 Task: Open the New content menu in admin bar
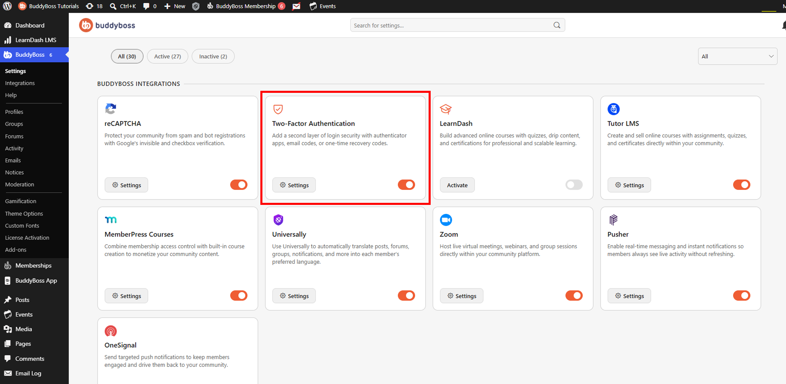click(175, 6)
